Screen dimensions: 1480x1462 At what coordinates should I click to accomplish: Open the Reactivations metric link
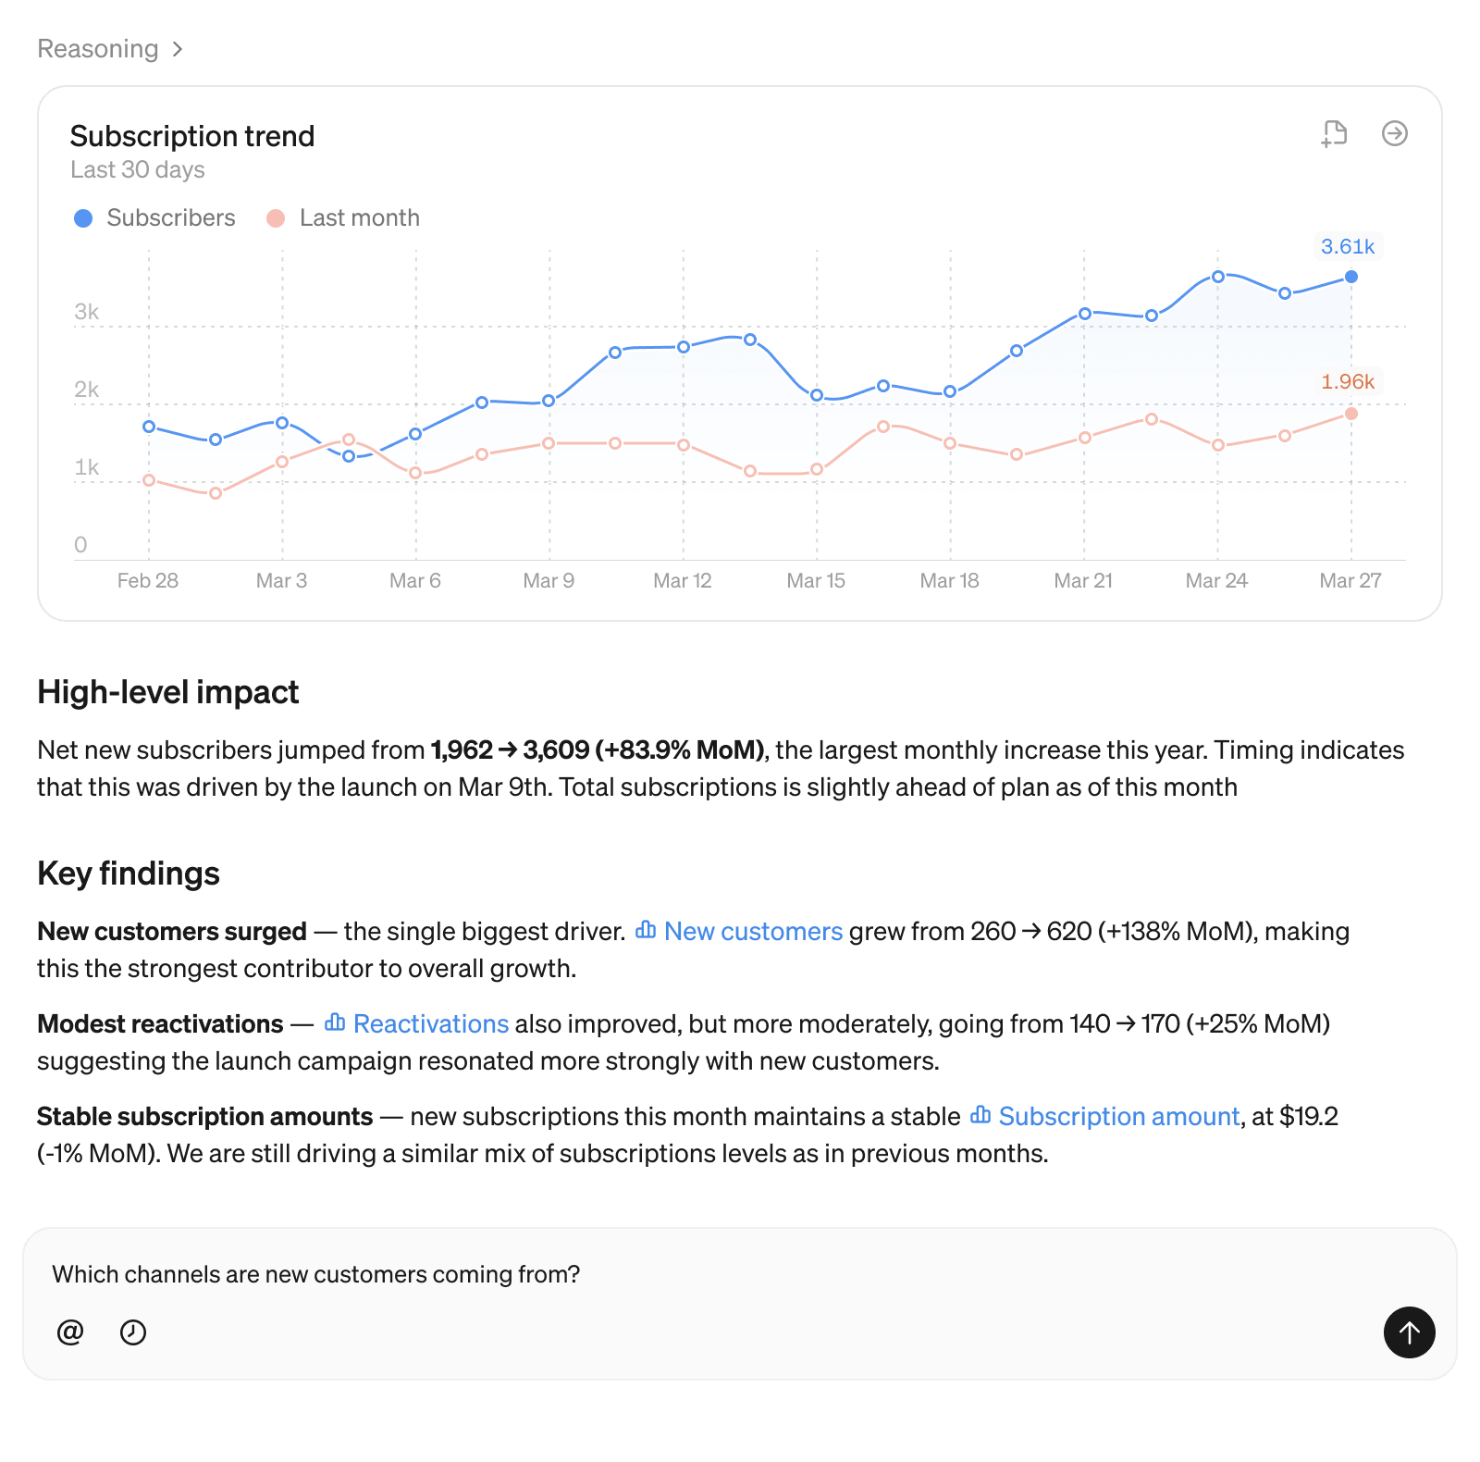431,1023
